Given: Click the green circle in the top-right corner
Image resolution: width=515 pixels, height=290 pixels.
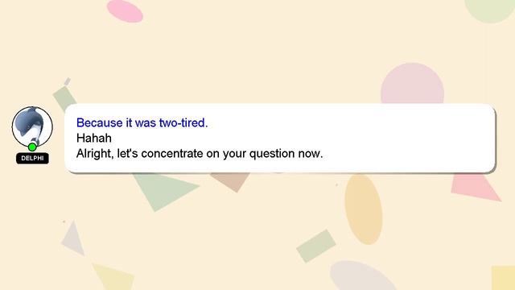Looking at the screenshot, I should (x=490, y=10).
